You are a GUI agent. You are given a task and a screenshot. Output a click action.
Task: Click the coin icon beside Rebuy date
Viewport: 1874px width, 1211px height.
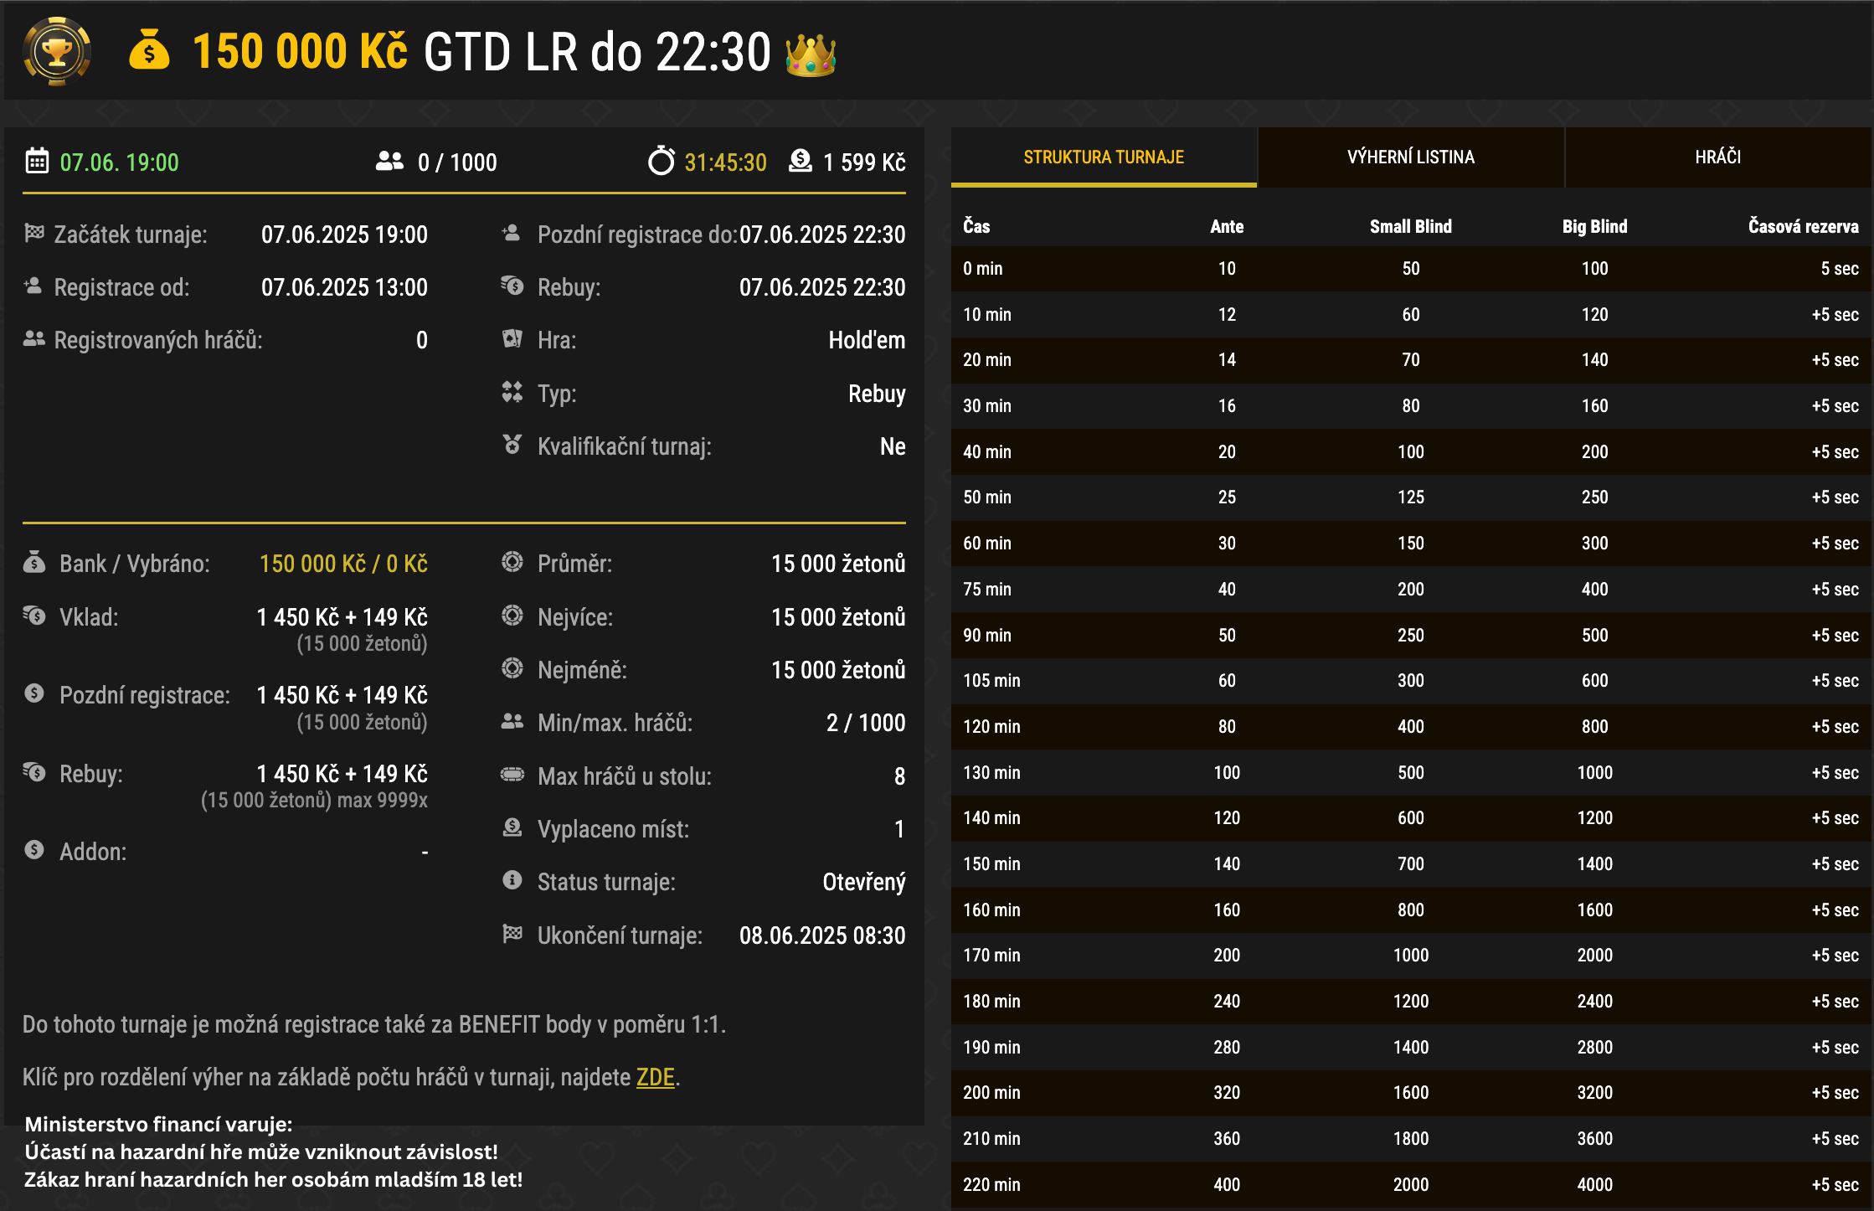512,287
